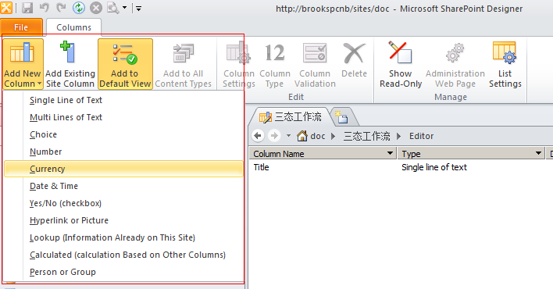Image resolution: width=553 pixels, height=289 pixels.
Task: Select Date & Time column type
Action: (123, 186)
